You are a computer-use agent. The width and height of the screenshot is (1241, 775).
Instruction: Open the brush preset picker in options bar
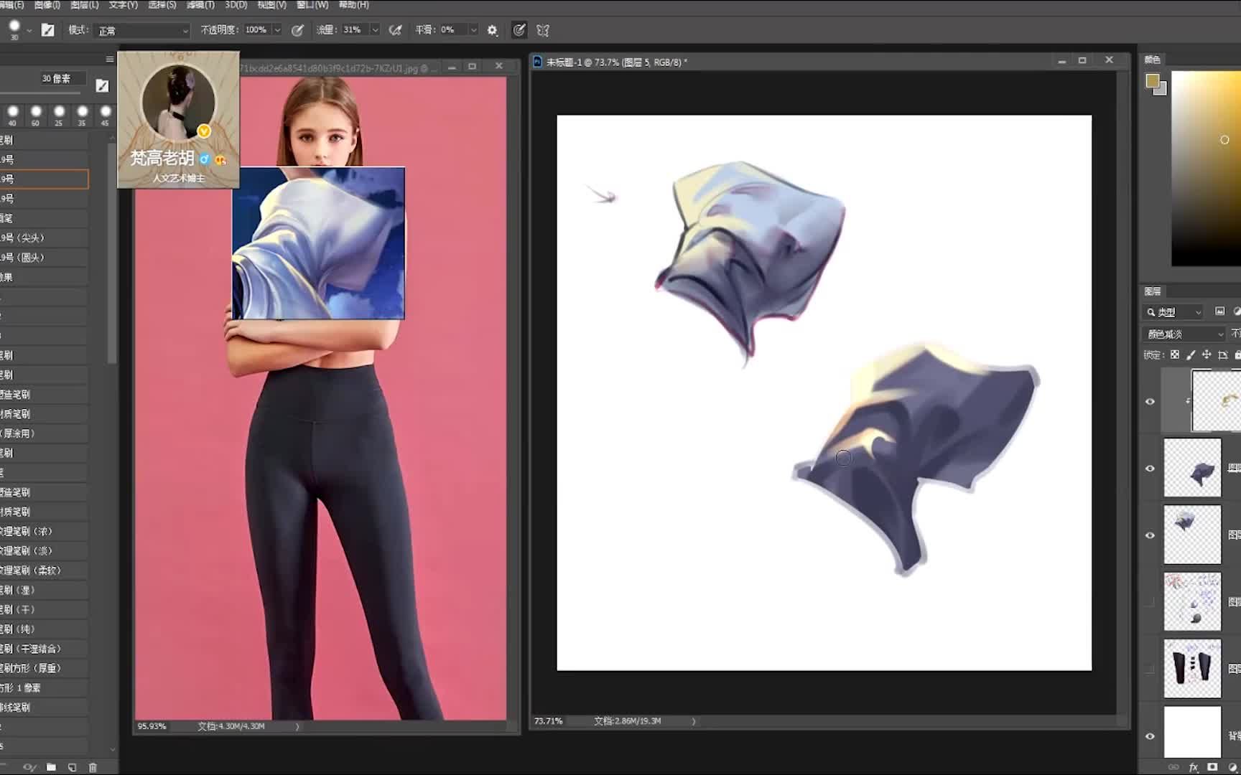[x=14, y=29]
